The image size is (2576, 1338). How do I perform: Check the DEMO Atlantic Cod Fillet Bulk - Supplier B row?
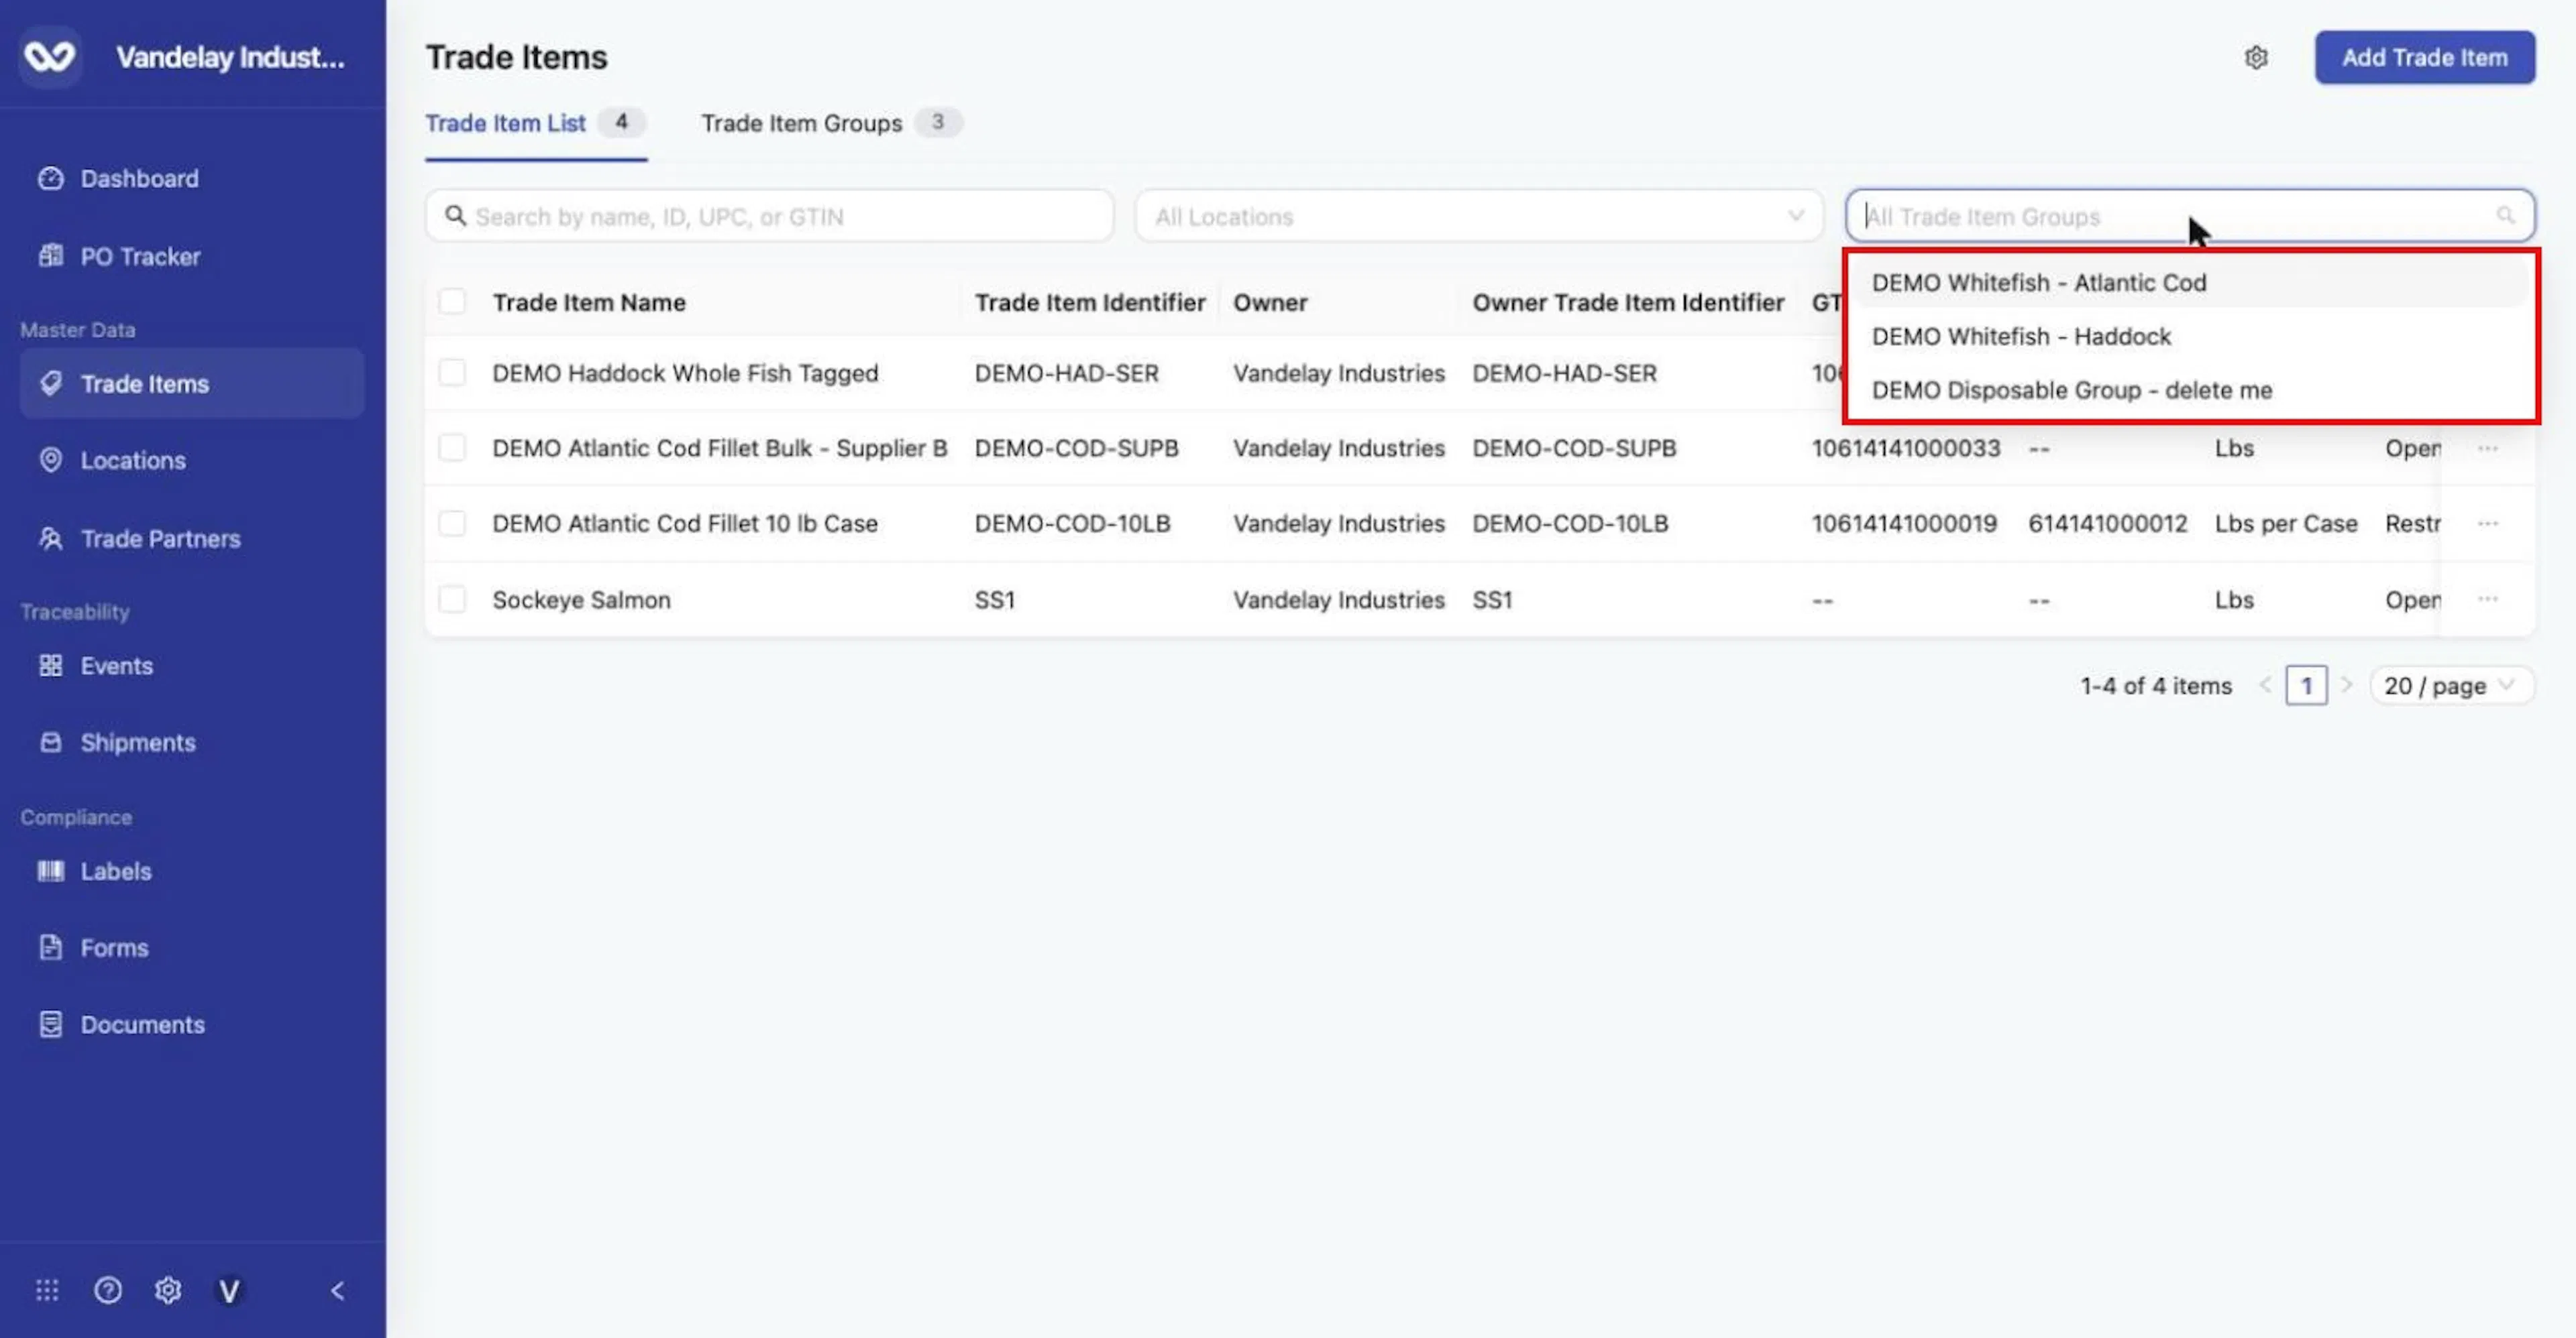pos(452,448)
